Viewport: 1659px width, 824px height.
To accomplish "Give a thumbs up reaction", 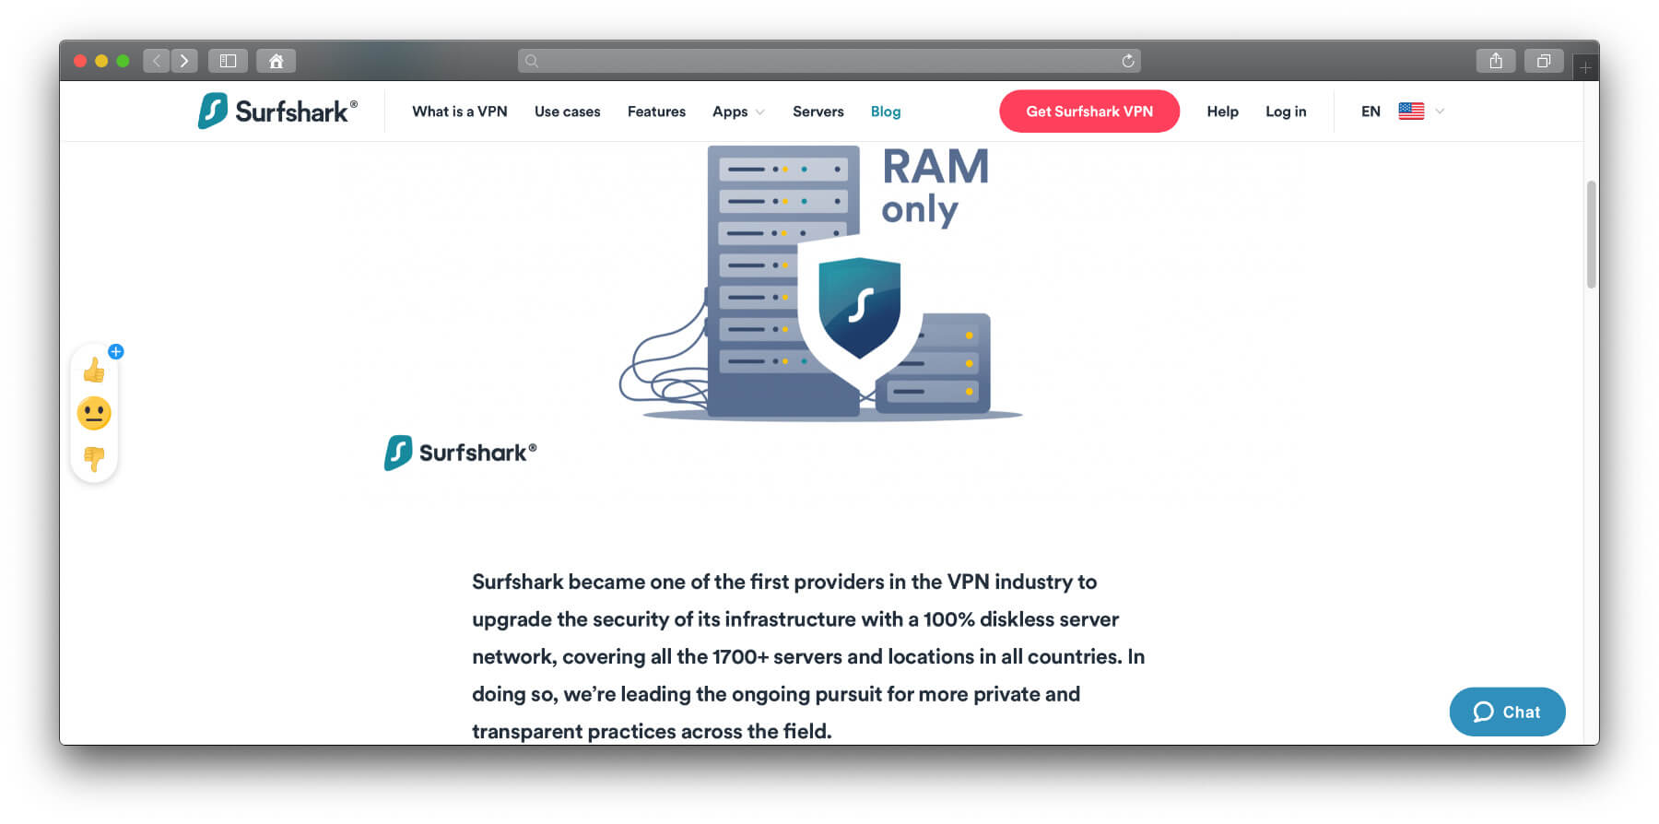I will [94, 371].
